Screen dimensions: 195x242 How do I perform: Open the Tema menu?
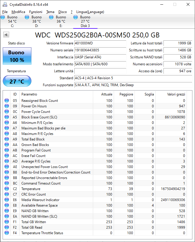(50, 12)
